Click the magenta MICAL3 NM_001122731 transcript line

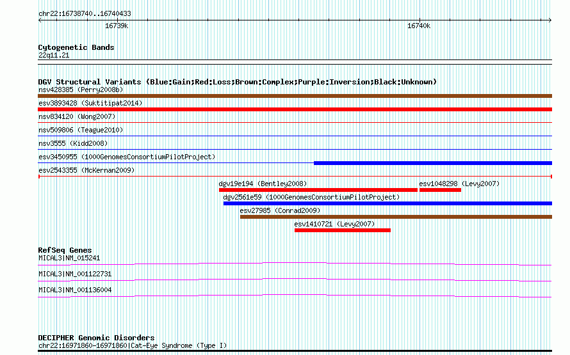pyautogui.click(x=295, y=280)
